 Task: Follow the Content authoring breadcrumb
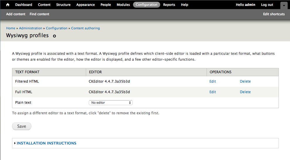pos(86,28)
